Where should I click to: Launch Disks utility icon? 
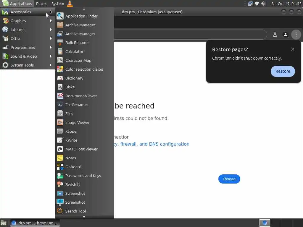point(60,87)
